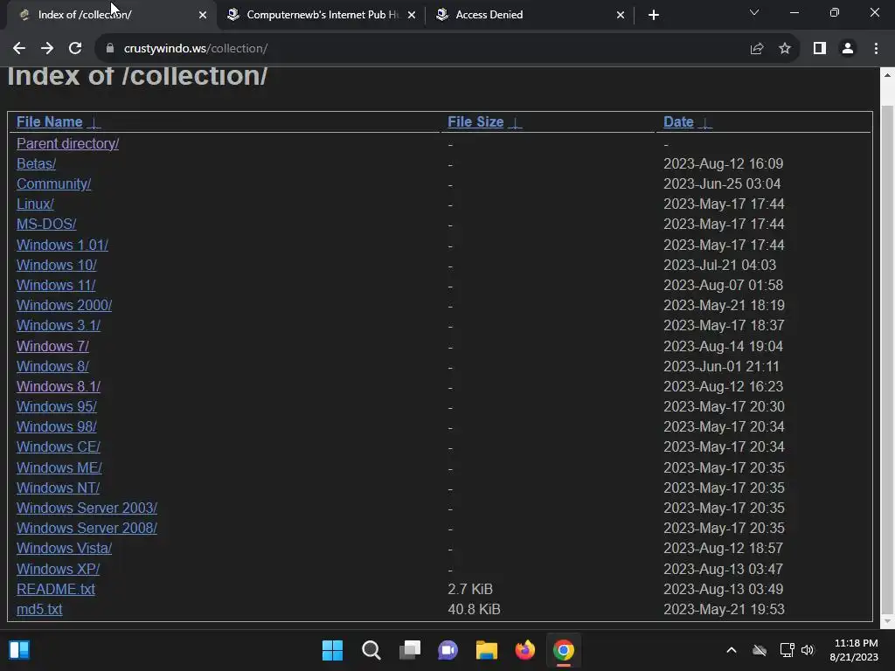Open the Windows Server 2003 folder
The height and width of the screenshot is (671, 895).
[x=87, y=508]
